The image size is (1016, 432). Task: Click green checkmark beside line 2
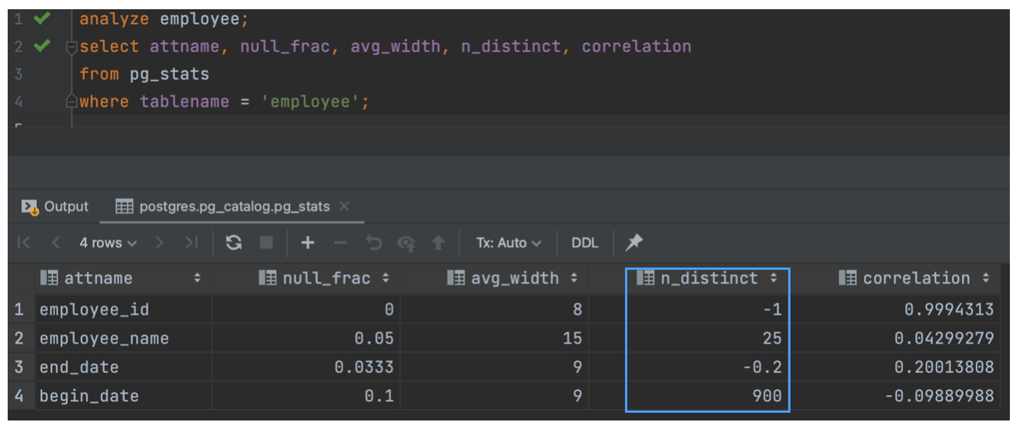coord(42,46)
